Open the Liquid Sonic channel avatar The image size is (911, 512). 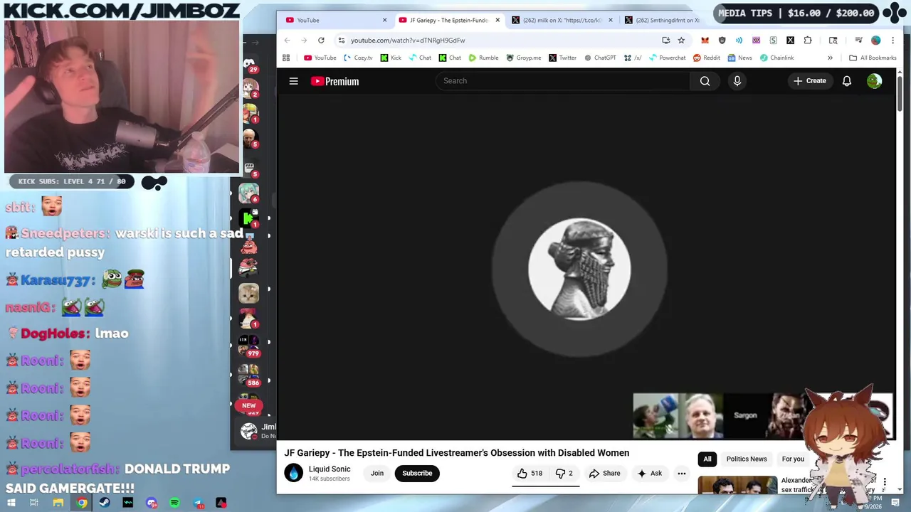click(x=293, y=474)
